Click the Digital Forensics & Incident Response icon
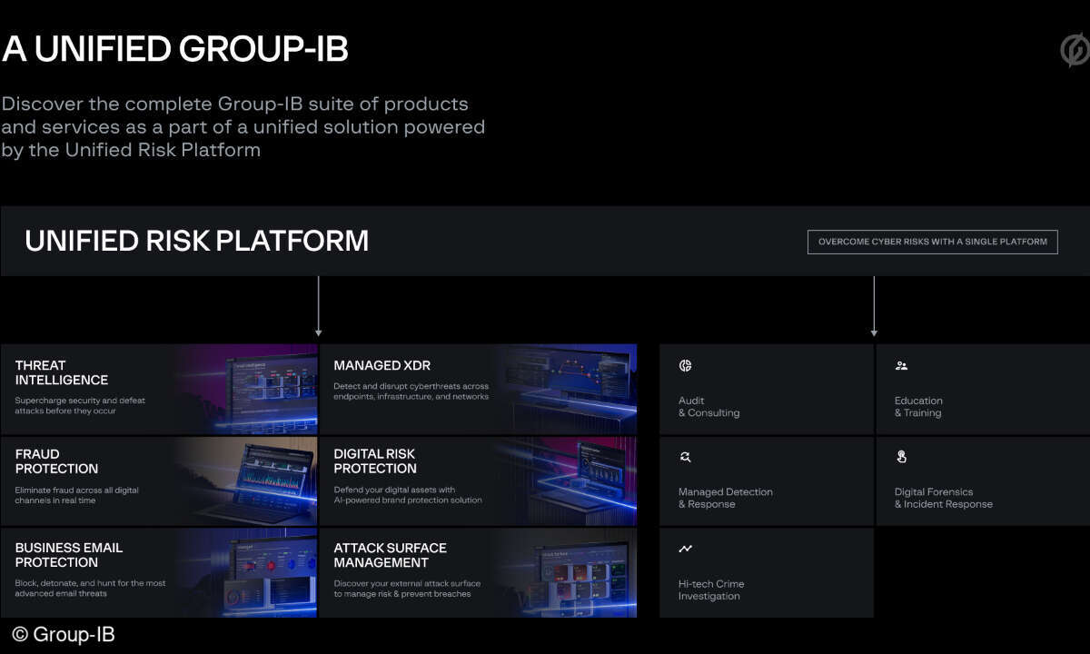Image resolution: width=1090 pixels, height=654 pixels. point(901,457)
